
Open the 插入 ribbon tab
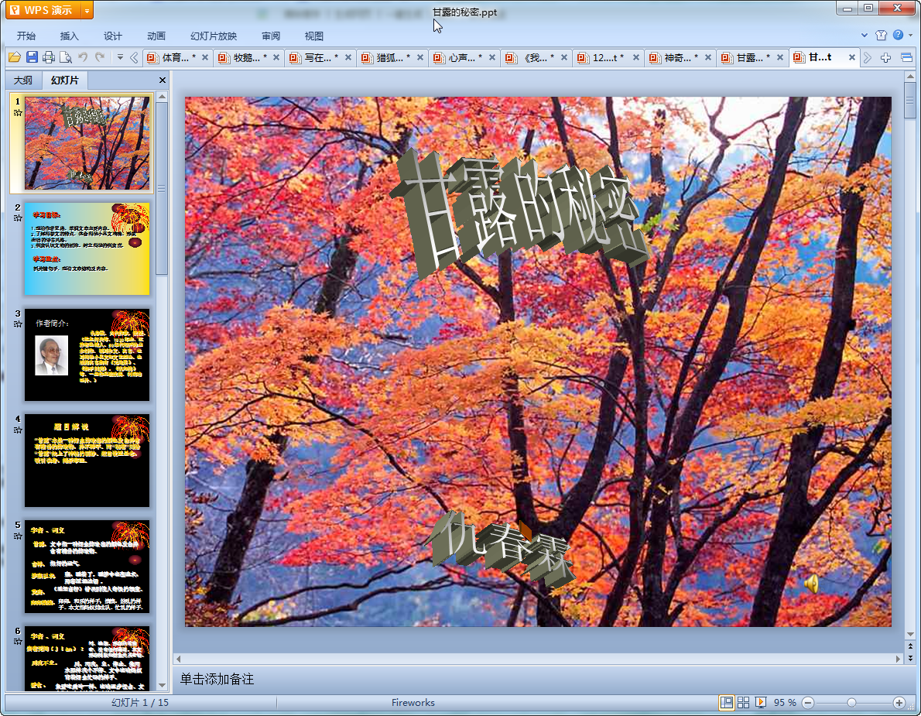(x=69, y=36)
